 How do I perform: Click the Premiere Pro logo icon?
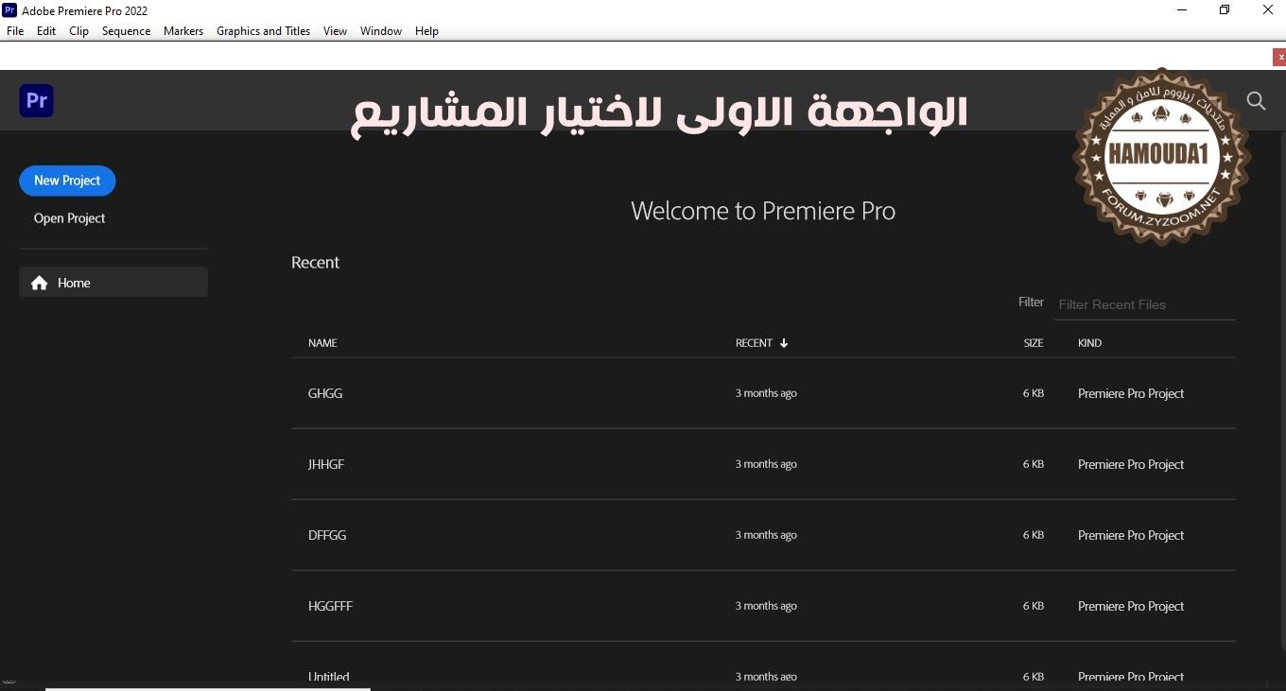point(36,100)
